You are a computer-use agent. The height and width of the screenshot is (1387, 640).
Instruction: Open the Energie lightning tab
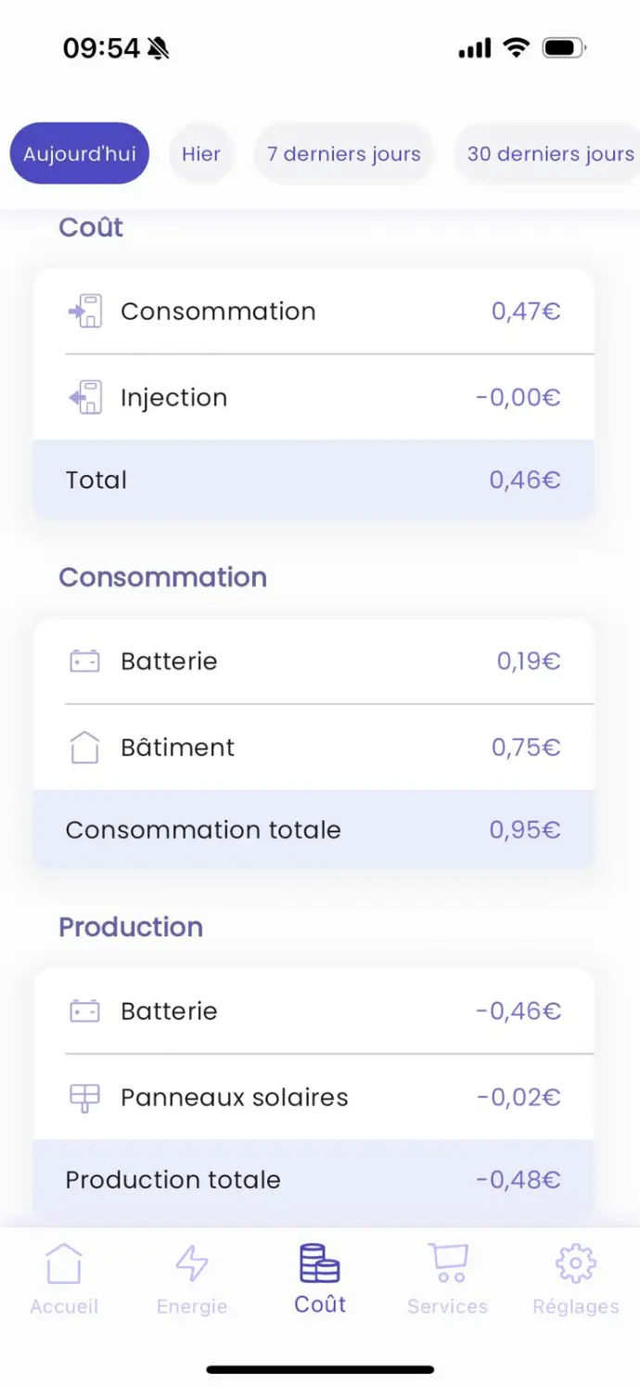[192, 1278]
